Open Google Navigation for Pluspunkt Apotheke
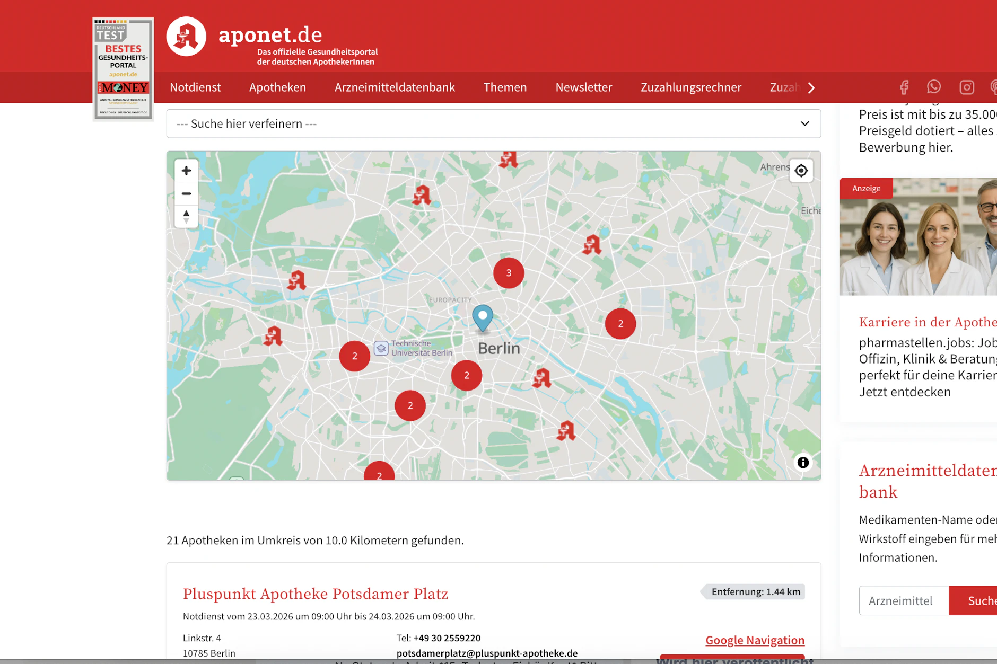This screenshot has width=997, height=664. click(x=754, y=640)
